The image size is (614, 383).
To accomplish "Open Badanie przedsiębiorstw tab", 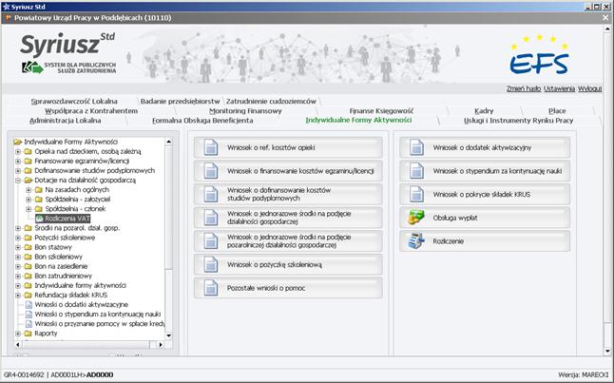I will 181,102.
